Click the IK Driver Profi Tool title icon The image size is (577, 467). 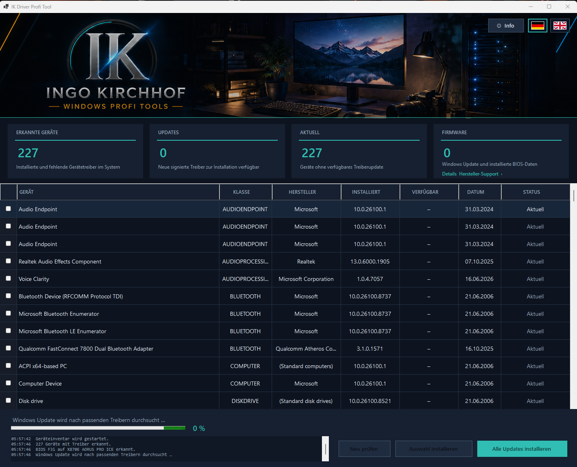(x=6, y=6)
